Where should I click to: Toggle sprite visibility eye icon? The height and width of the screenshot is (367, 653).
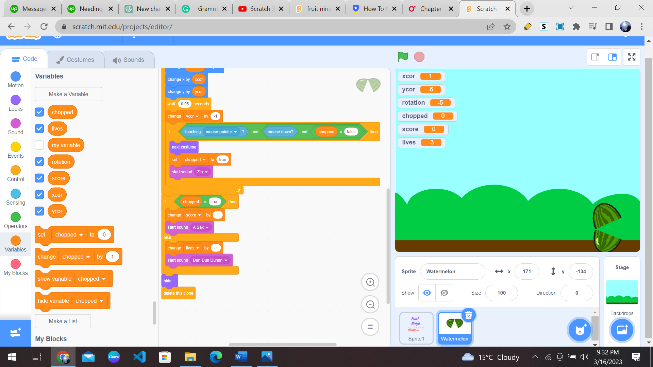[x=427, y=293]
